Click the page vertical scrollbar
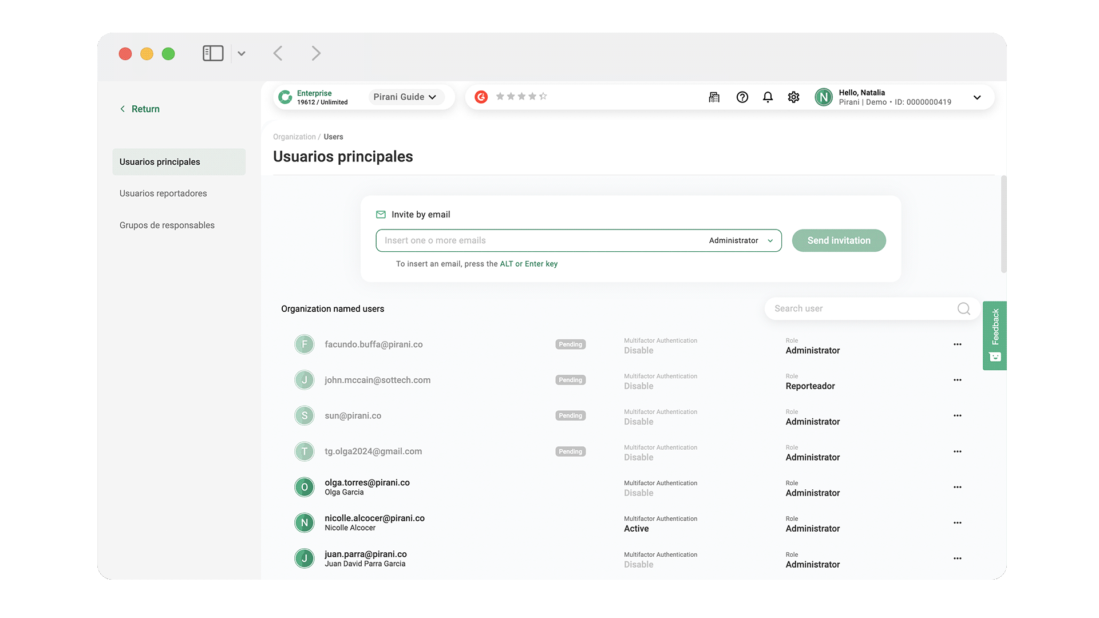 pyautogui.click(x=1003, y=224)
